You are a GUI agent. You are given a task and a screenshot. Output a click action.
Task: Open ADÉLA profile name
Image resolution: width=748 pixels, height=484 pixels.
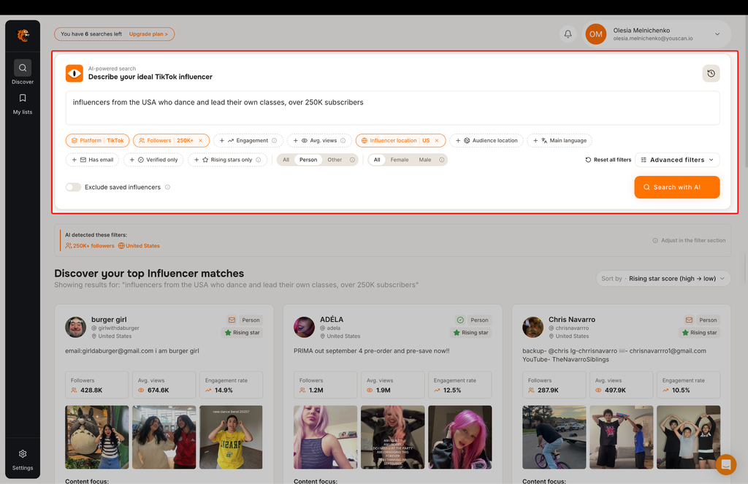[332, 320]
